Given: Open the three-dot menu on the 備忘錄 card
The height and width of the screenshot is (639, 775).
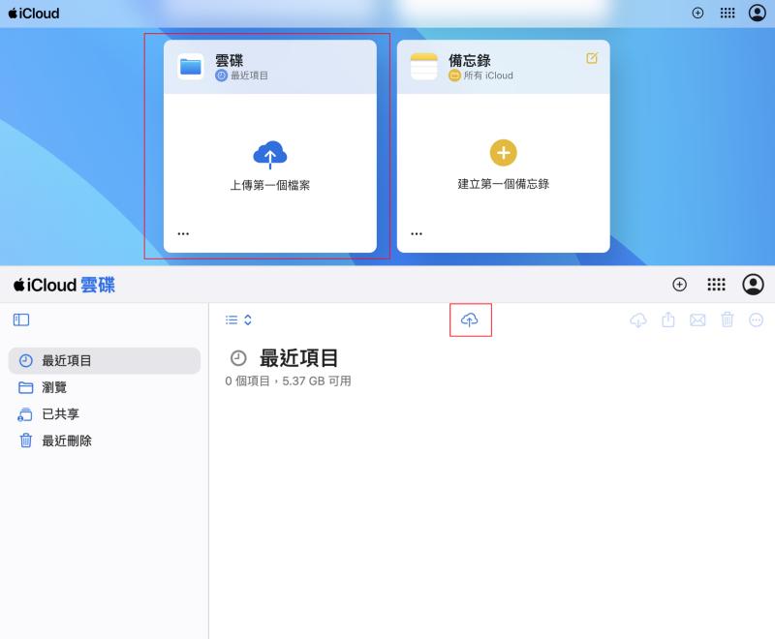Looking at the screenshot, I should [x=417, y=233].
